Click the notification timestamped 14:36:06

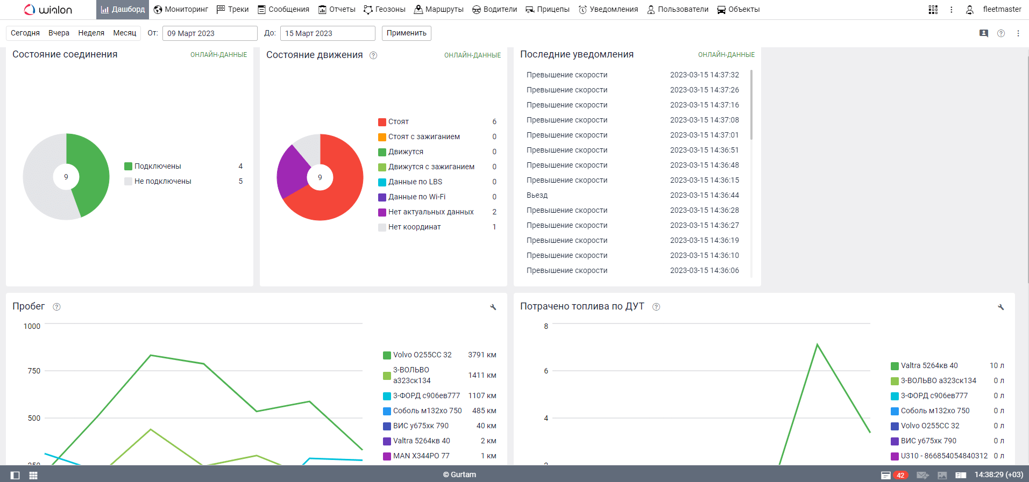point(633,271)
